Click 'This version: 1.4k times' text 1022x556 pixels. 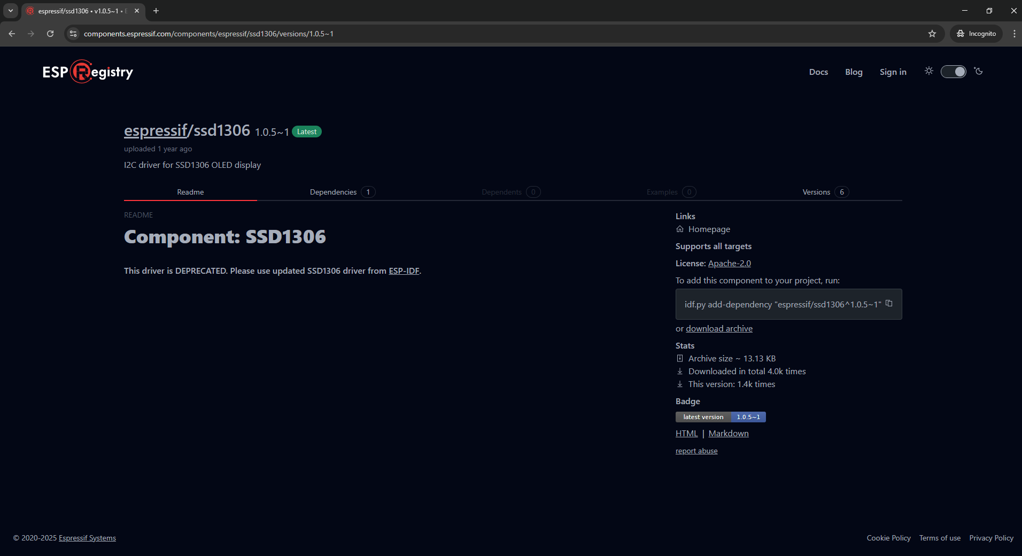tap(732, 384)
